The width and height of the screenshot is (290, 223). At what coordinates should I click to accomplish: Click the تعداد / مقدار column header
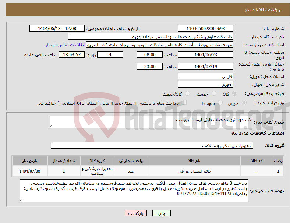pyautogui.click(x=64, y=161)
